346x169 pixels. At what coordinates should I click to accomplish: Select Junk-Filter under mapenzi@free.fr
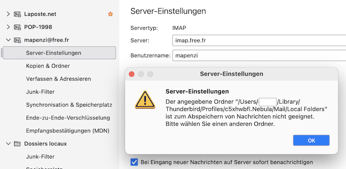pos(40,92)
